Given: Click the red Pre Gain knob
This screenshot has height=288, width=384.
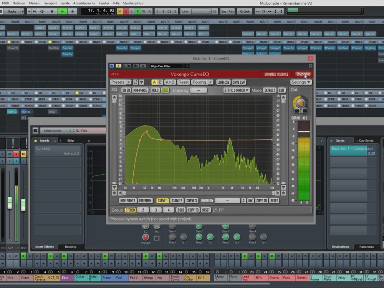Looking at the screenshot, I should [x=146, y=237].
